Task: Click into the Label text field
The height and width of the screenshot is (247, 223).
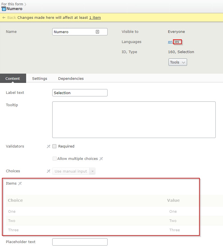Action: (x=80, y=93)
